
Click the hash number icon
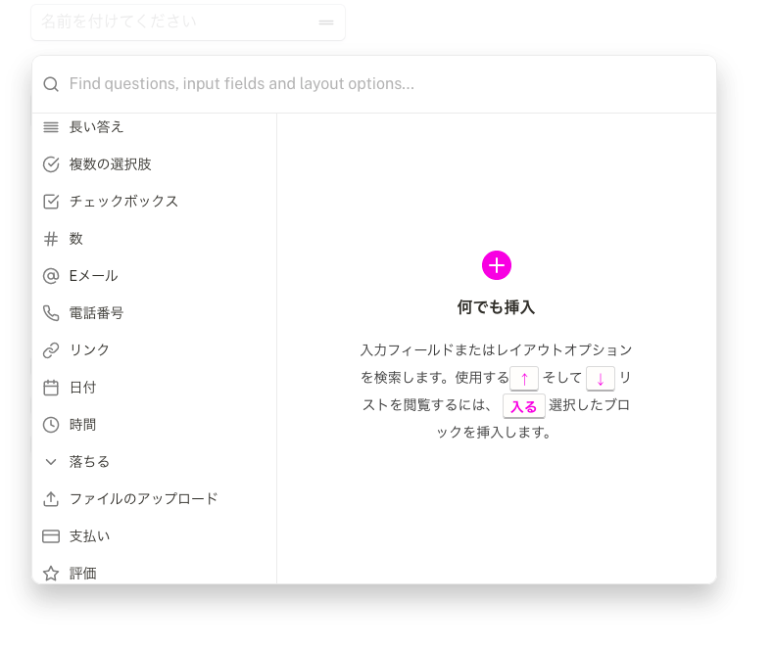click(51, 239)
